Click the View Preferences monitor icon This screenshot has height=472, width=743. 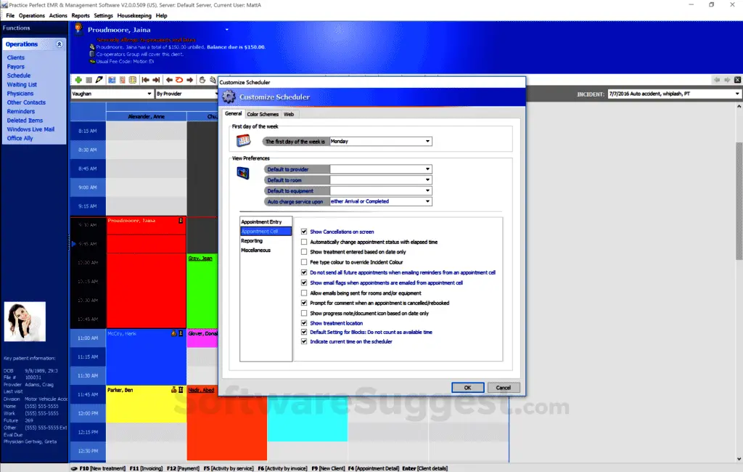pyautogui.click(x=243, y=173)
